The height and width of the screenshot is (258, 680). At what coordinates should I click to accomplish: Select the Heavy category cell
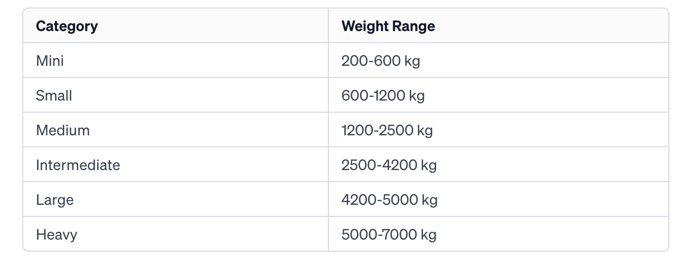175,234
